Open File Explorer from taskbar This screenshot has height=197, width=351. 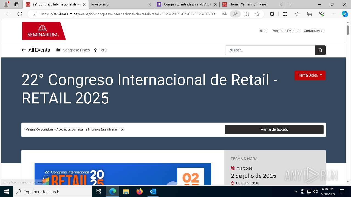coord(126,192)
